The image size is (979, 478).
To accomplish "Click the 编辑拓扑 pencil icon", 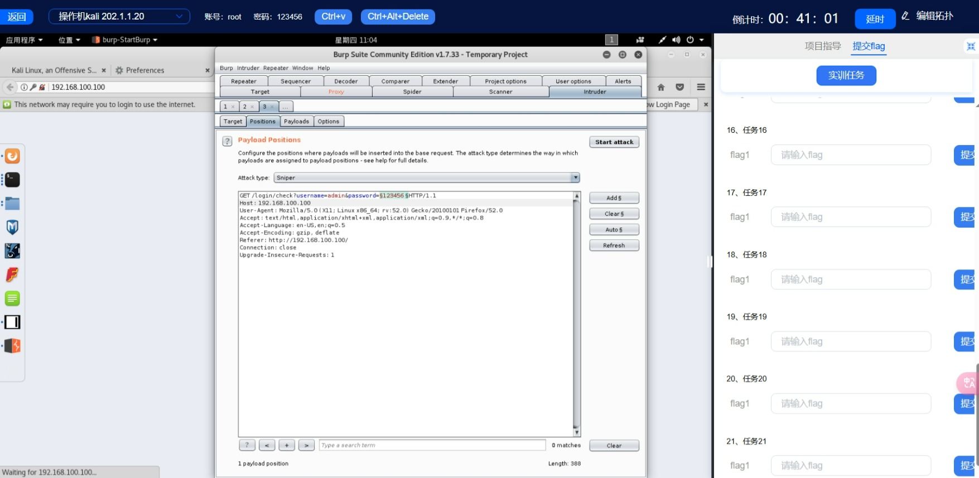I will click(905, 16).
